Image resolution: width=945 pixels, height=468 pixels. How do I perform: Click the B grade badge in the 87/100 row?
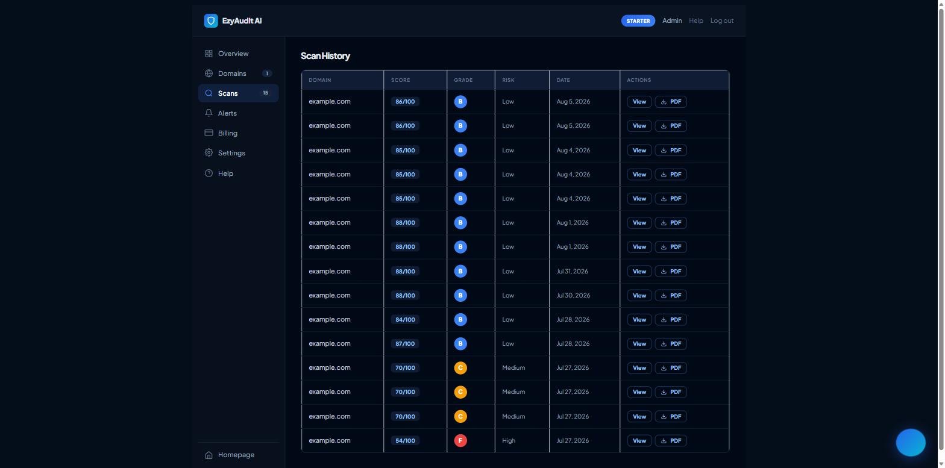[460, 344]
